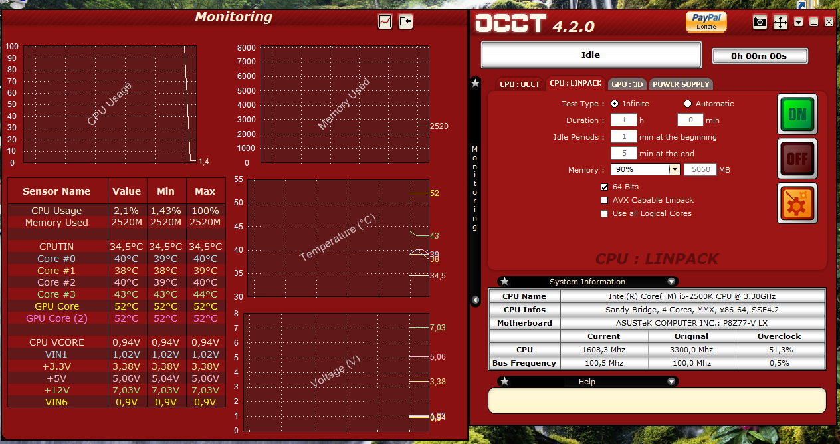This screenshot has height=444, width=840.
Task: Open the GPU : 3D tab
Action: tap(627, 84)
